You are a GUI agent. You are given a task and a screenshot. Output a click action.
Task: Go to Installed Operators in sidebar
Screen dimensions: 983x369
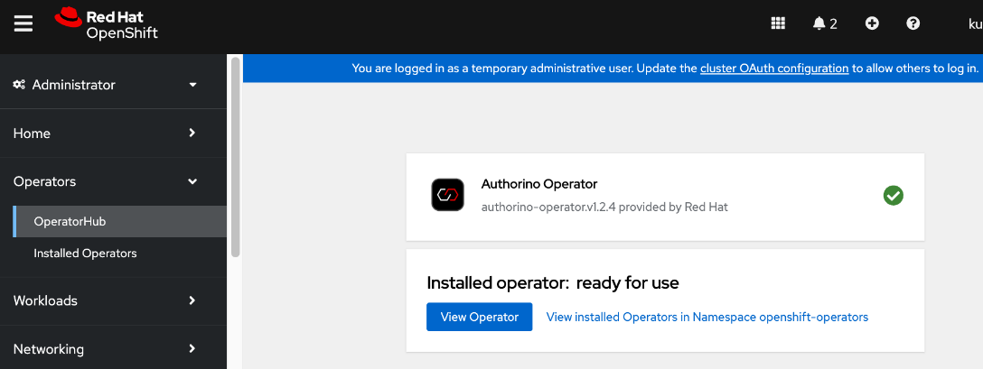coord(119,254)
